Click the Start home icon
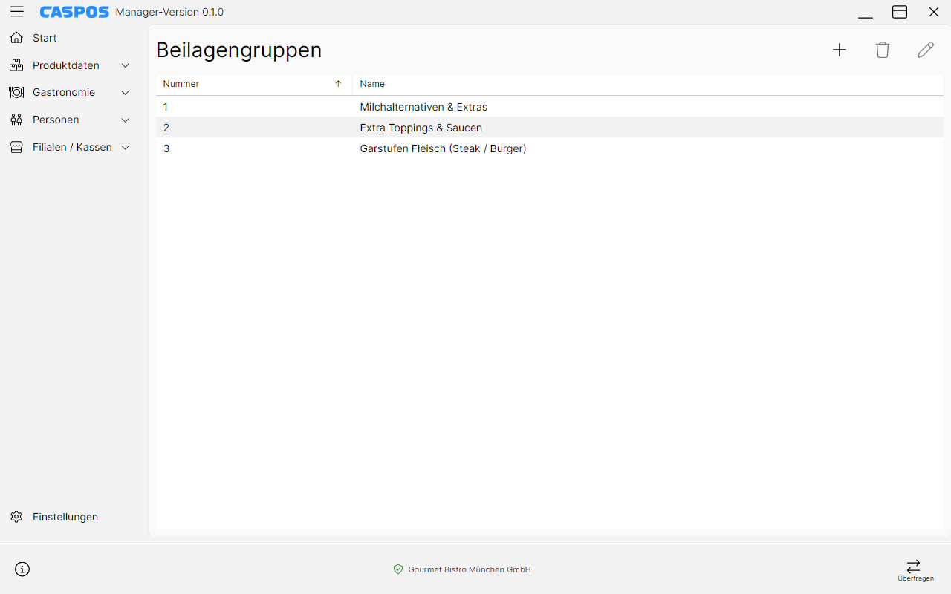This screenshot has height=594, width=951. pos(16,38)
